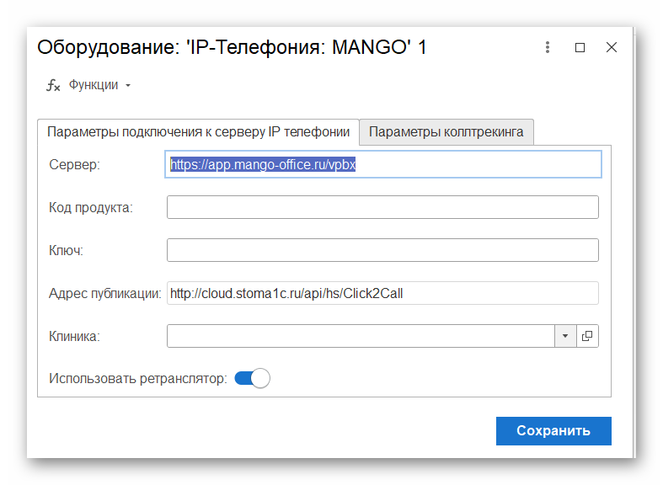Focus the Код продукта input field
Viewport: 663px width, 485px height.
tap(382, 207)
